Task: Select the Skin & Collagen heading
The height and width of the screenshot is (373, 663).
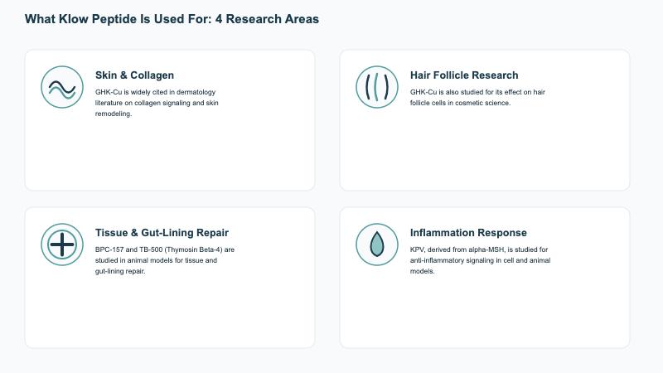Action: click(134, 75)
